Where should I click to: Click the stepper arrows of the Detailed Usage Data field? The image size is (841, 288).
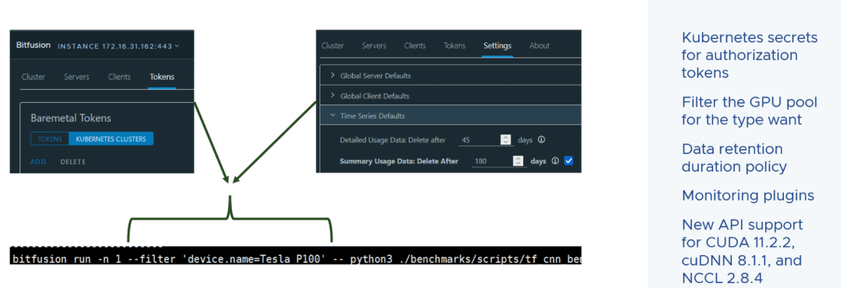coord(506,140)
